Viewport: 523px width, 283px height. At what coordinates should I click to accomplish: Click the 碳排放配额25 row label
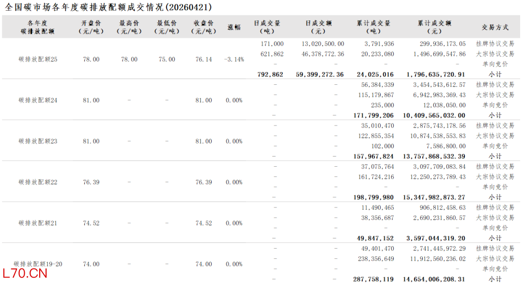[x=38, y=60]
